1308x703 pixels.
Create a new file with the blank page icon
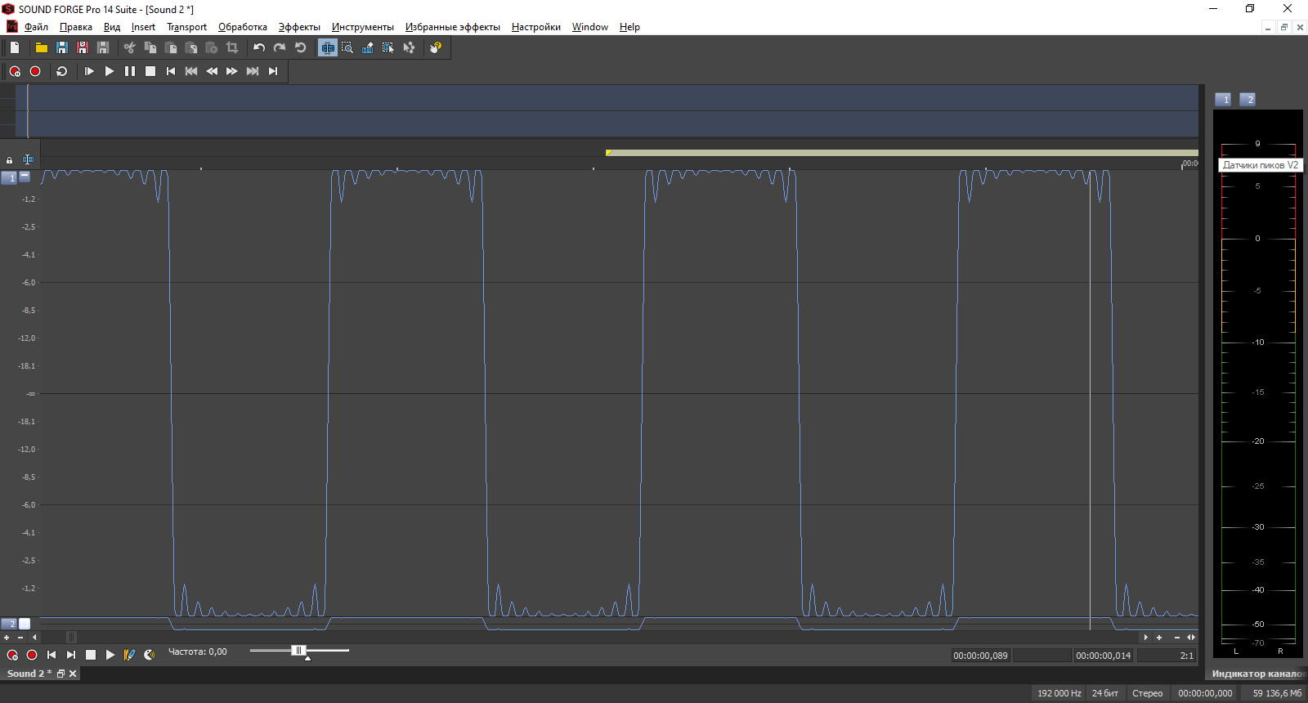click(x=15, y=48)
